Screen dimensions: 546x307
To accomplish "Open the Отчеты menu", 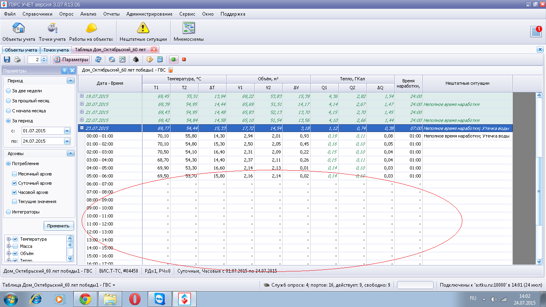I will click(112, 14).
